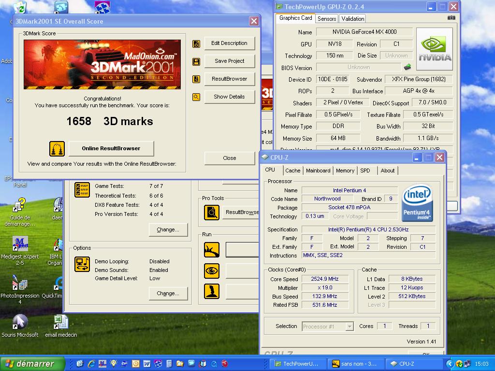Image resolution: width=495 pixels, height=371 pixels.
Task: Click the ResultBrowser button in the score dialog
Action: coord(229,79)
